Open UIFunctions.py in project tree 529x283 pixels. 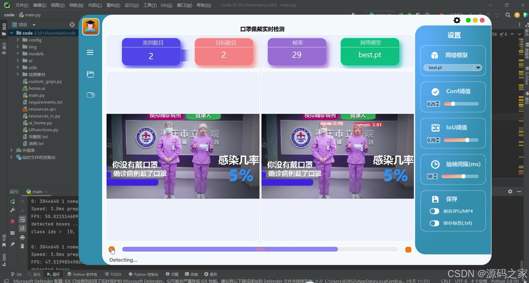click(43, 130)
